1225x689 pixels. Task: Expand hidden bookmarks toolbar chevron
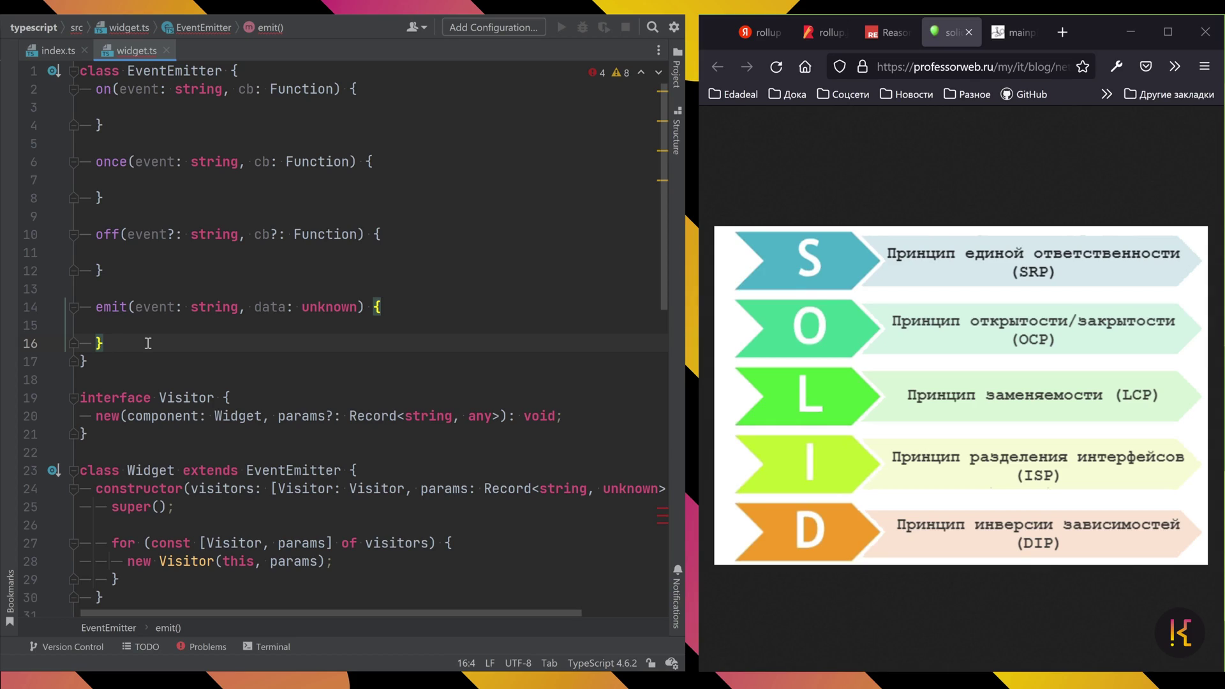pyautogui.click(x=1106, y=94)
